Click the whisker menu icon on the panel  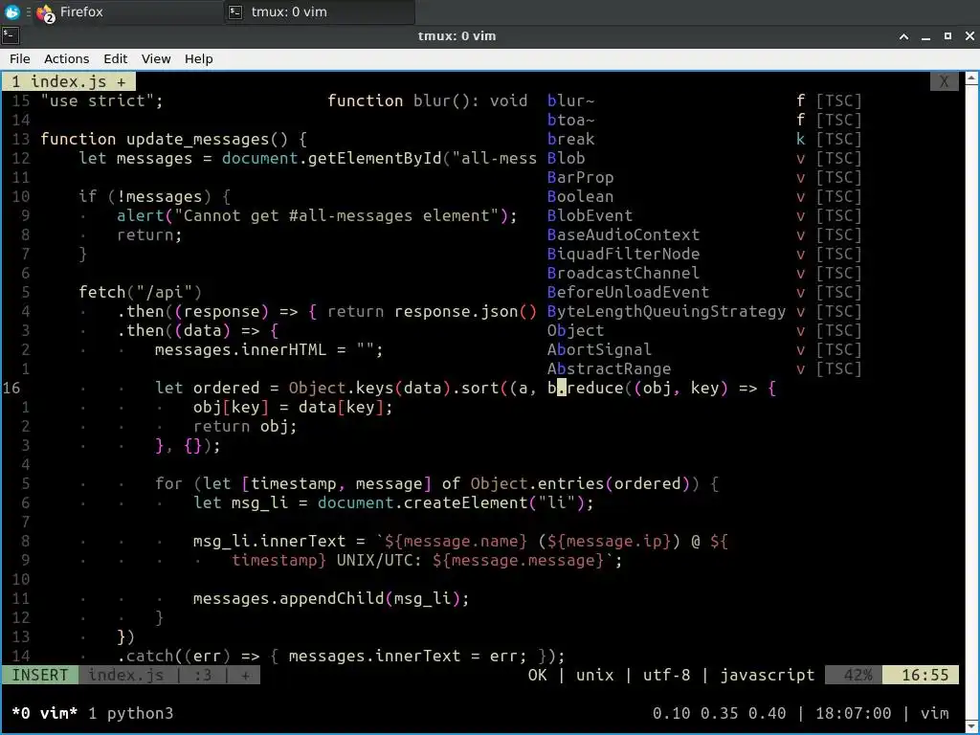[x=11, y=11]
